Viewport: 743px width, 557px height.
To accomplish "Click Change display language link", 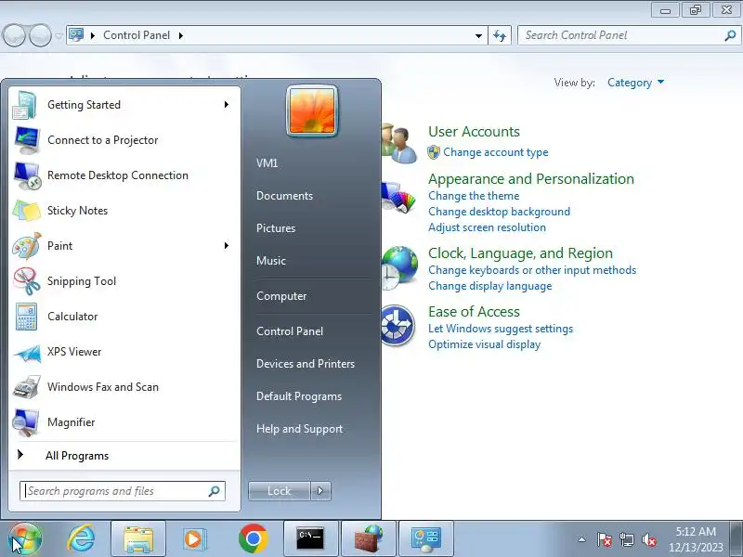I will 490,286.
